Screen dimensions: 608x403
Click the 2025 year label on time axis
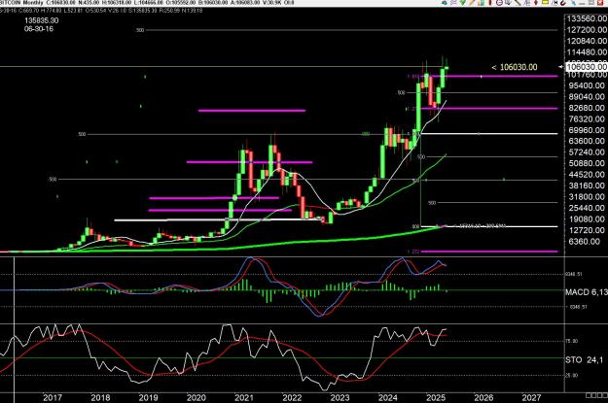tap(436, 398)
